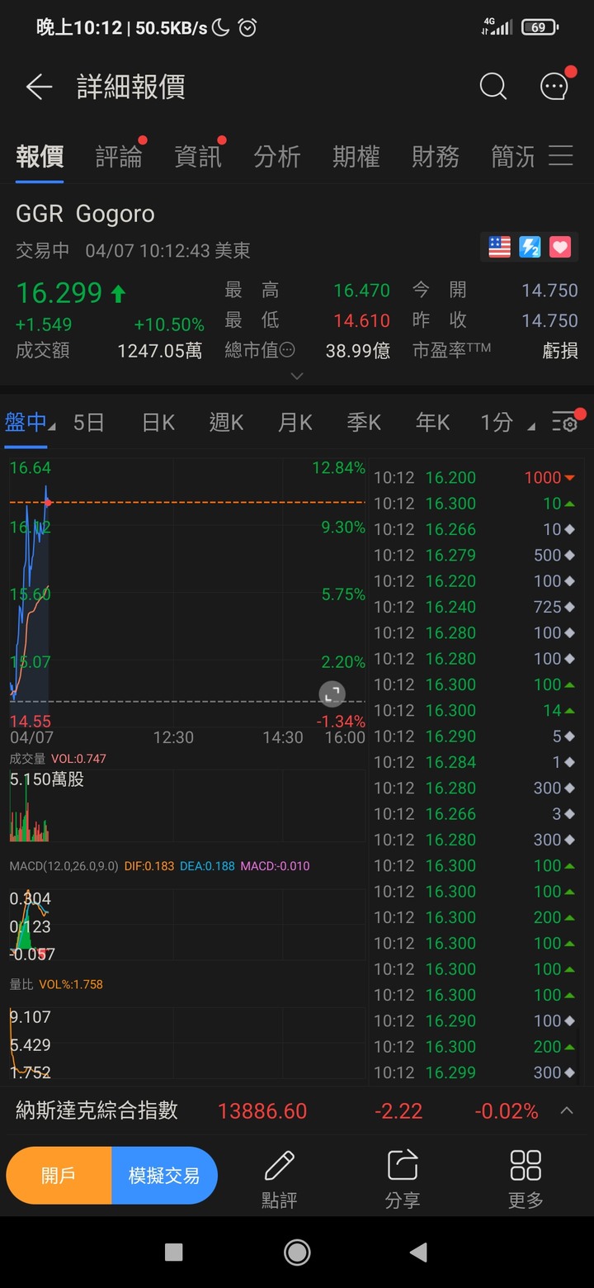Switch to the 簡況 tab
The height and width of the screenshot is (1288, 594).
pyautogui.click(x=513, y=156)
